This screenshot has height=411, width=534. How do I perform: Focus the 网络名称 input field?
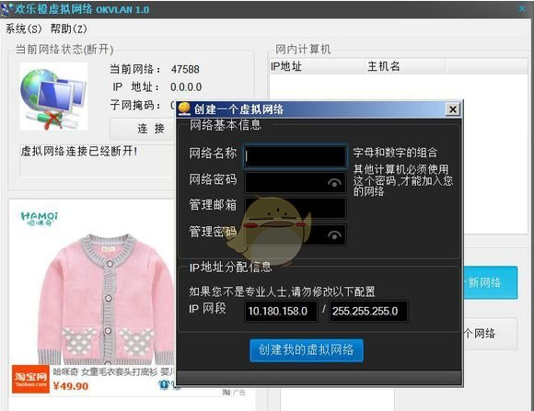point(296,156)
